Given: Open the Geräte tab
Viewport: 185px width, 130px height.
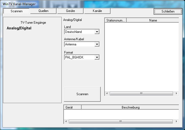Looking at the screenshot, I should [x=70, y=11].
